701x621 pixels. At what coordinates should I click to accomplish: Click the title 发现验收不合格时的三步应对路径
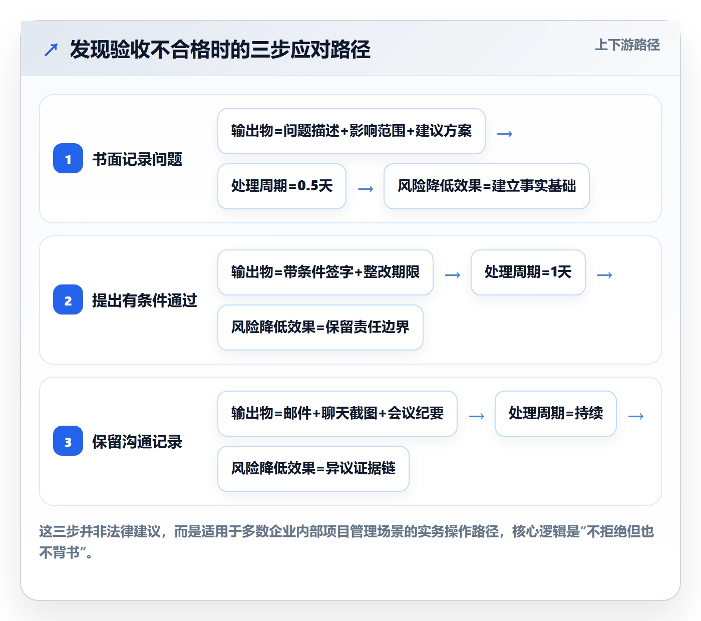(220, 50)
